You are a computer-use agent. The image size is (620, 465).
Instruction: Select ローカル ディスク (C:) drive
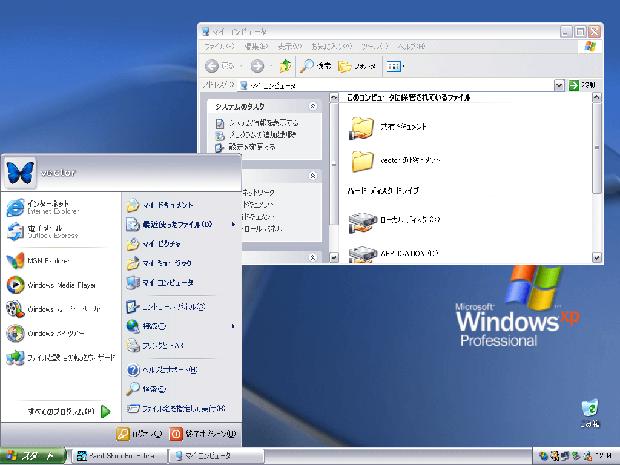(x=394, y=220)
